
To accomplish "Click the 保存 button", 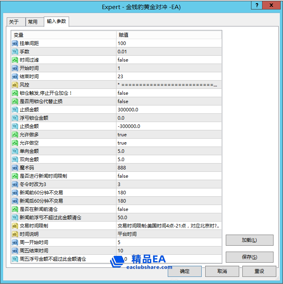I will (x=249, y=257).
